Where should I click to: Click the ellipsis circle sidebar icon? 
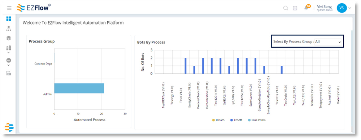[x=9, y=60]
